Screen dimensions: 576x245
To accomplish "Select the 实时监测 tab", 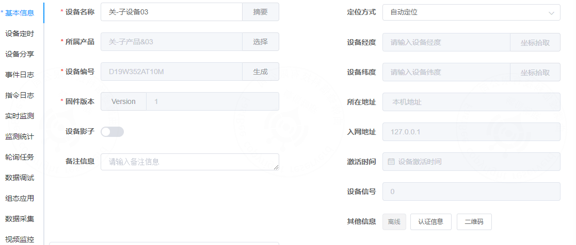I will (x=20, y=116).
